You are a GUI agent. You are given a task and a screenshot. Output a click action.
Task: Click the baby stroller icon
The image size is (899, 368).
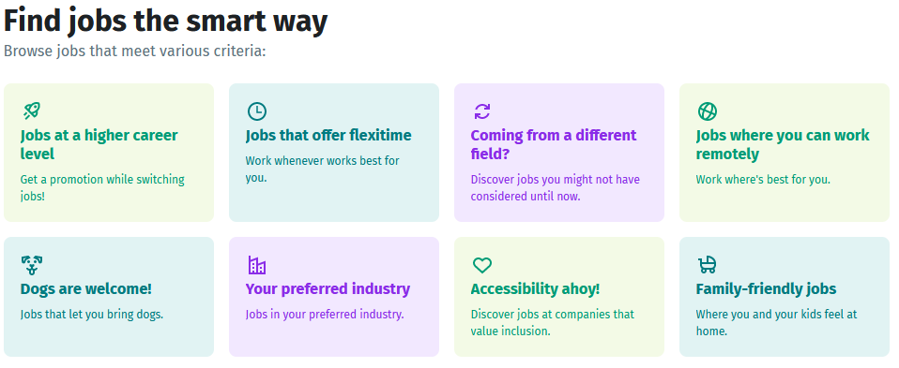708,265
